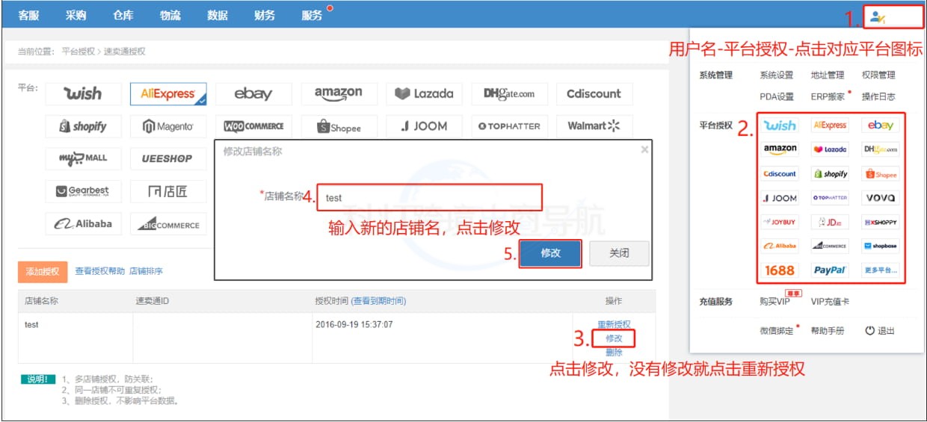Click the 店铺名称 input field

point(429,198)
